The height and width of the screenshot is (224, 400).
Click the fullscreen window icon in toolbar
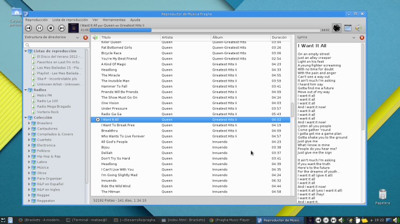pos(348,28)
